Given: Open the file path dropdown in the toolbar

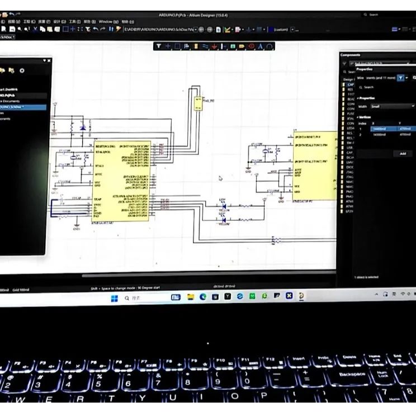Looking at the screenshot, I should tap(196, 30).
